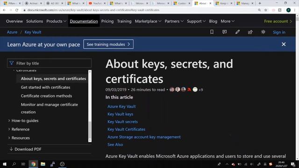Click the Filter by title field
This screenshot has width=299, height=168.
(x=49, y=63)
